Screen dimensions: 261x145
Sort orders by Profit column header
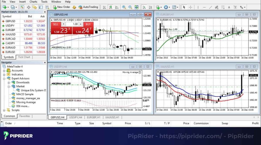255,123
